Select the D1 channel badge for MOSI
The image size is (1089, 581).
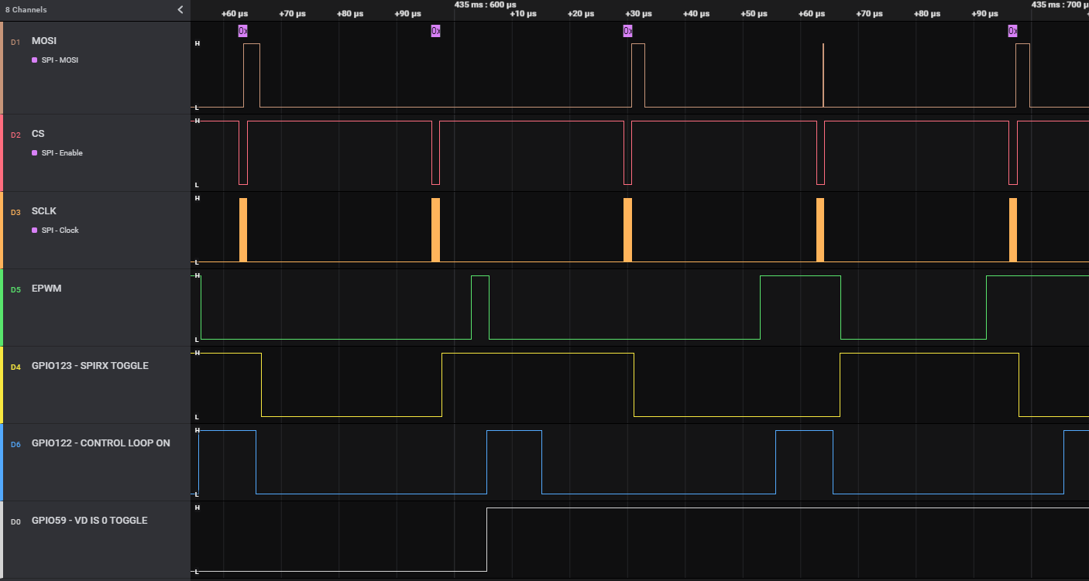coord(15,42)
